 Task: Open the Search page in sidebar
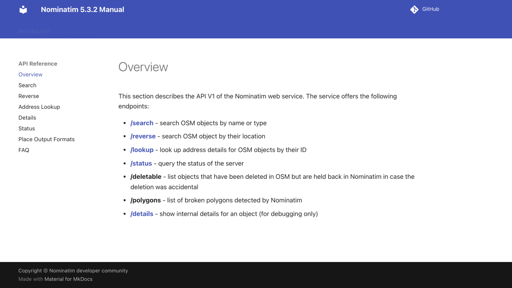pos(27,85)
